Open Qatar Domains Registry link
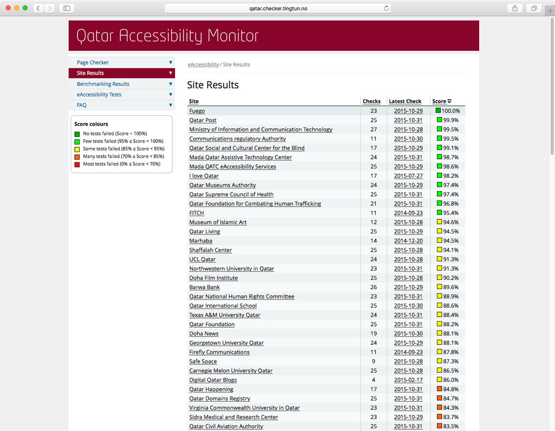555x431 pixels. coord(220,399)
